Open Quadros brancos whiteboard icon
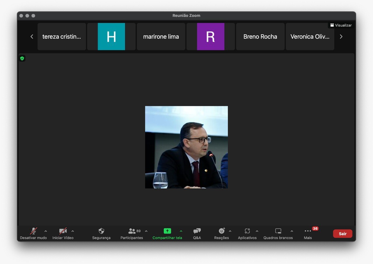 (278, 231)
